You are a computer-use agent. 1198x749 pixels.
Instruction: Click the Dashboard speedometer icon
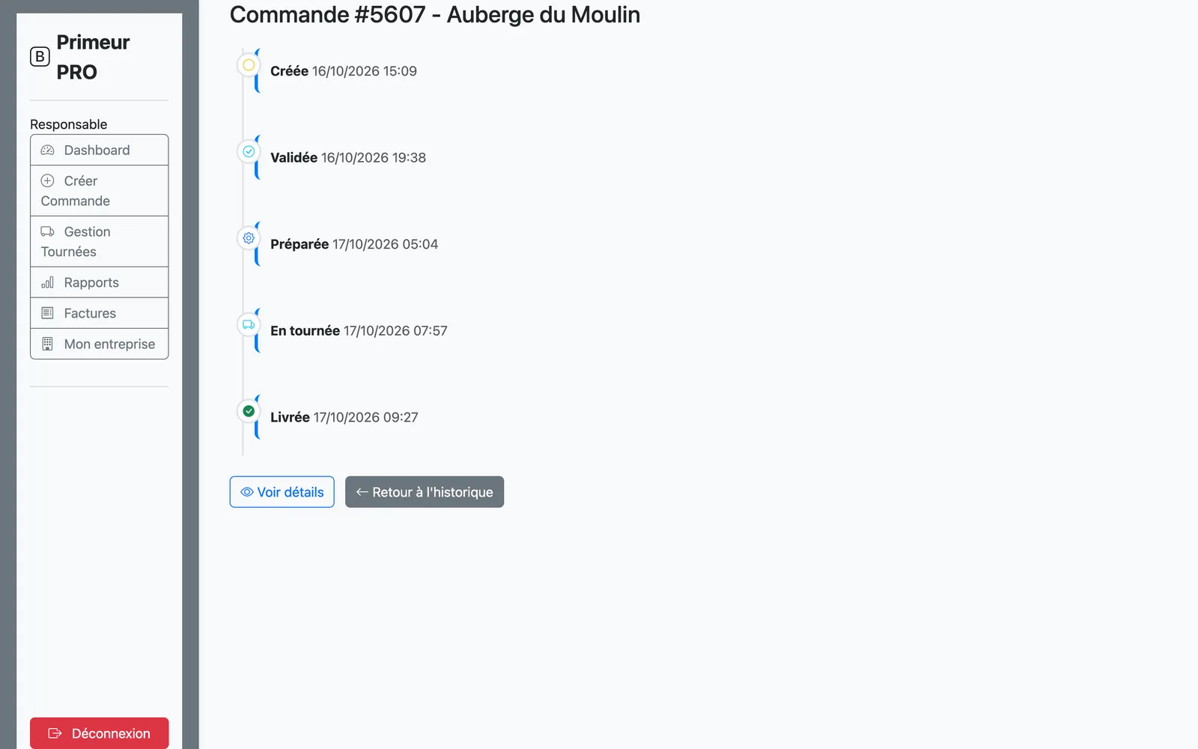click(x=47, y=150)
